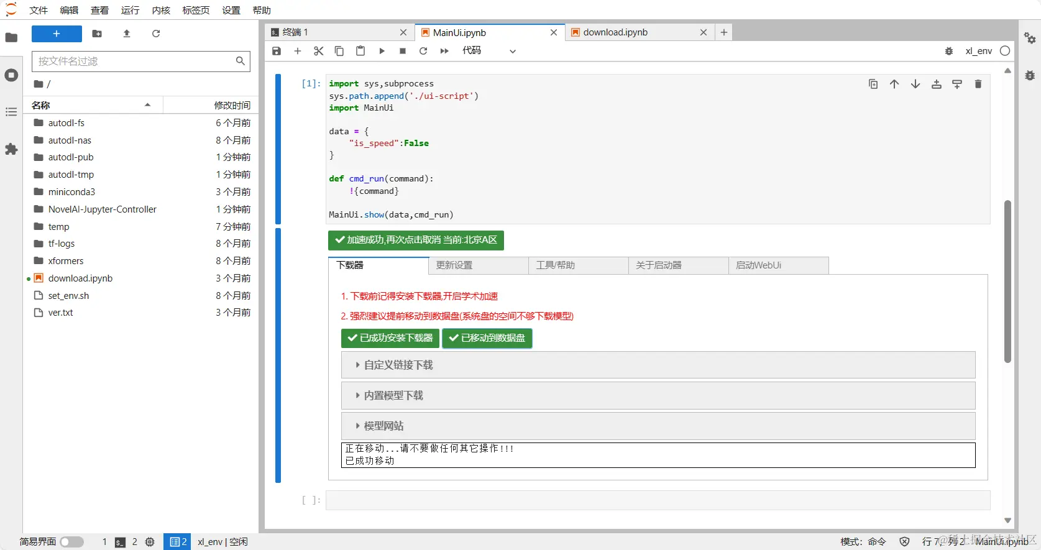Open the 运行 menu

(131, 10)
